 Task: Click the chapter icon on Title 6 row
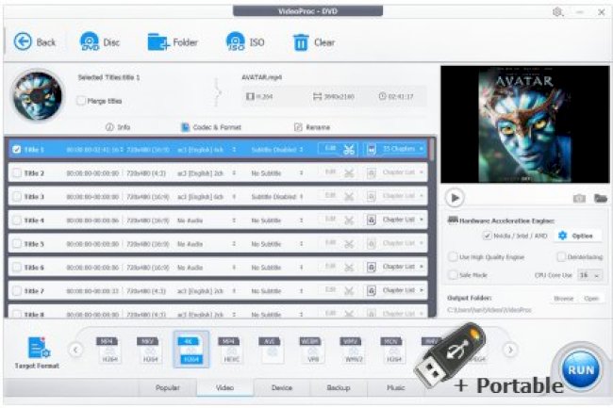[371, 268]
